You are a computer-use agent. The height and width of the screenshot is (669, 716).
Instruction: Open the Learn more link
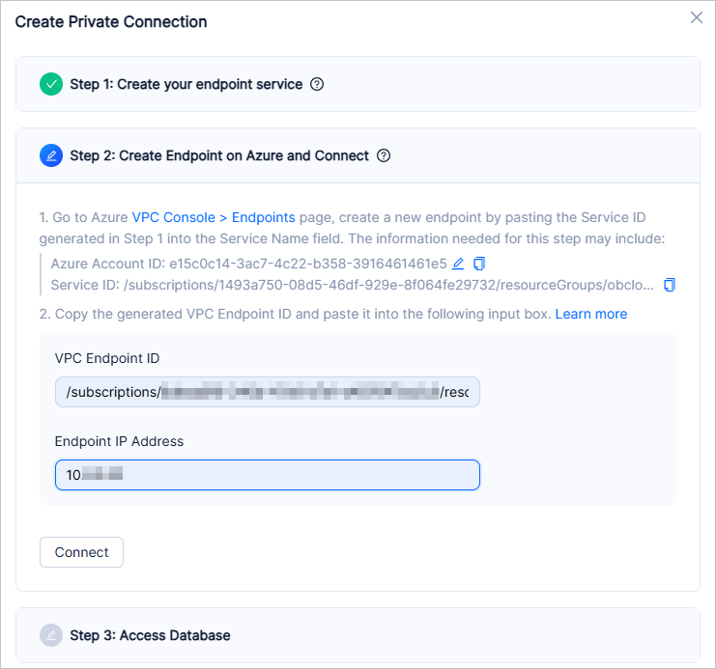[590, 314]
